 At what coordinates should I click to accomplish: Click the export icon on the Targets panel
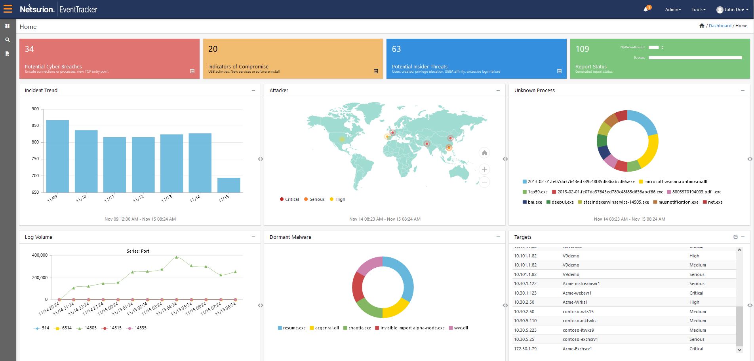pyautogui.click(x=735, y=236)
